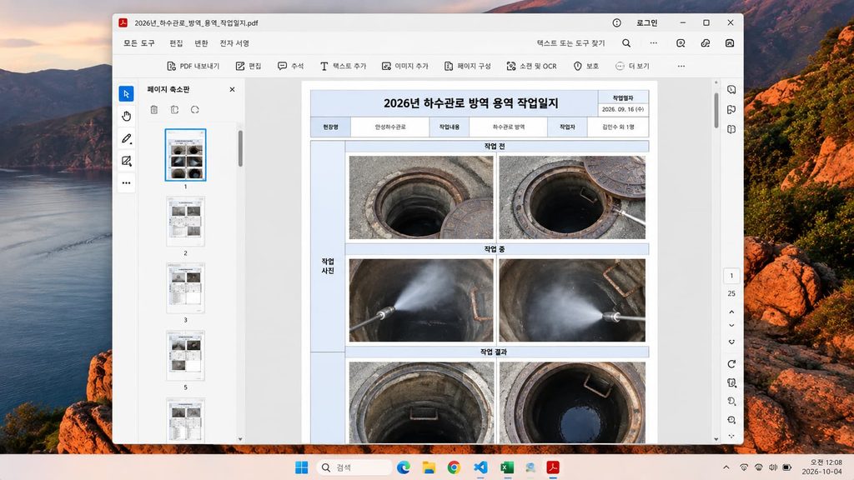Open 페이지 구성 tool
Screen dimensions: 854x480
pyautogui.click(x=467, y=66)
